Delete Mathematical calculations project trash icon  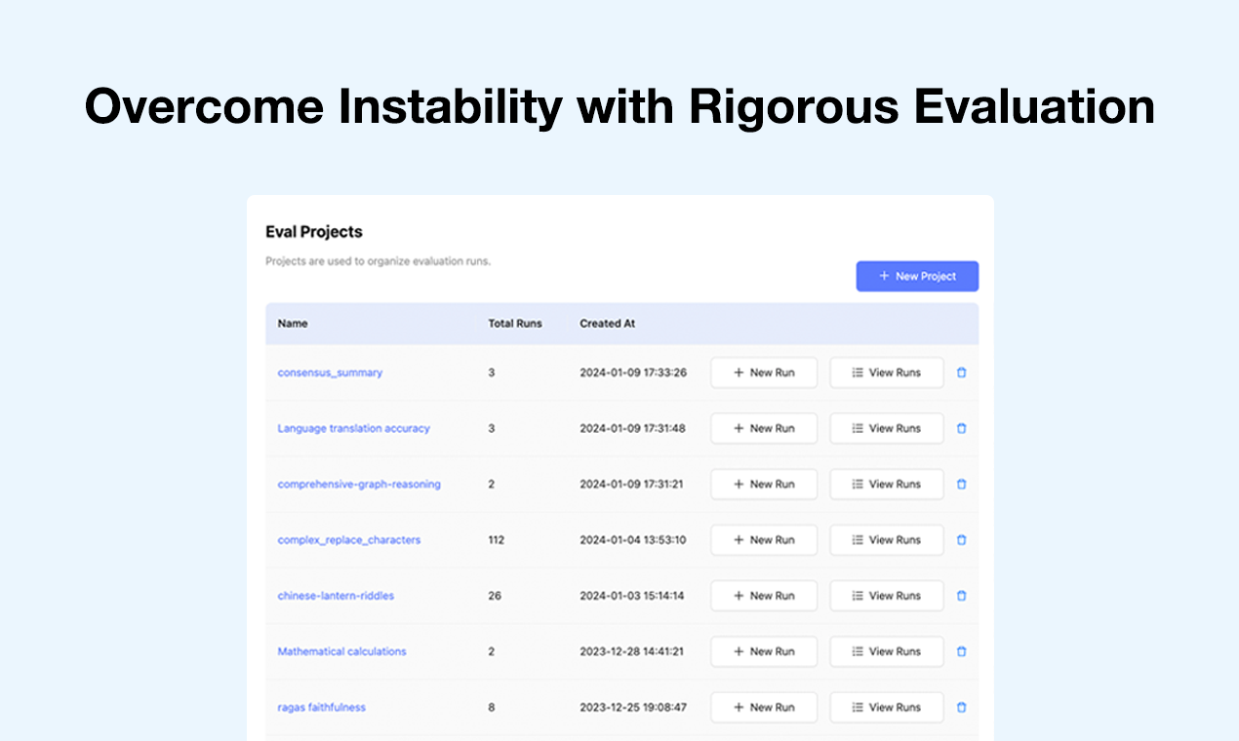pyautogui.click(x=961, y=651)
